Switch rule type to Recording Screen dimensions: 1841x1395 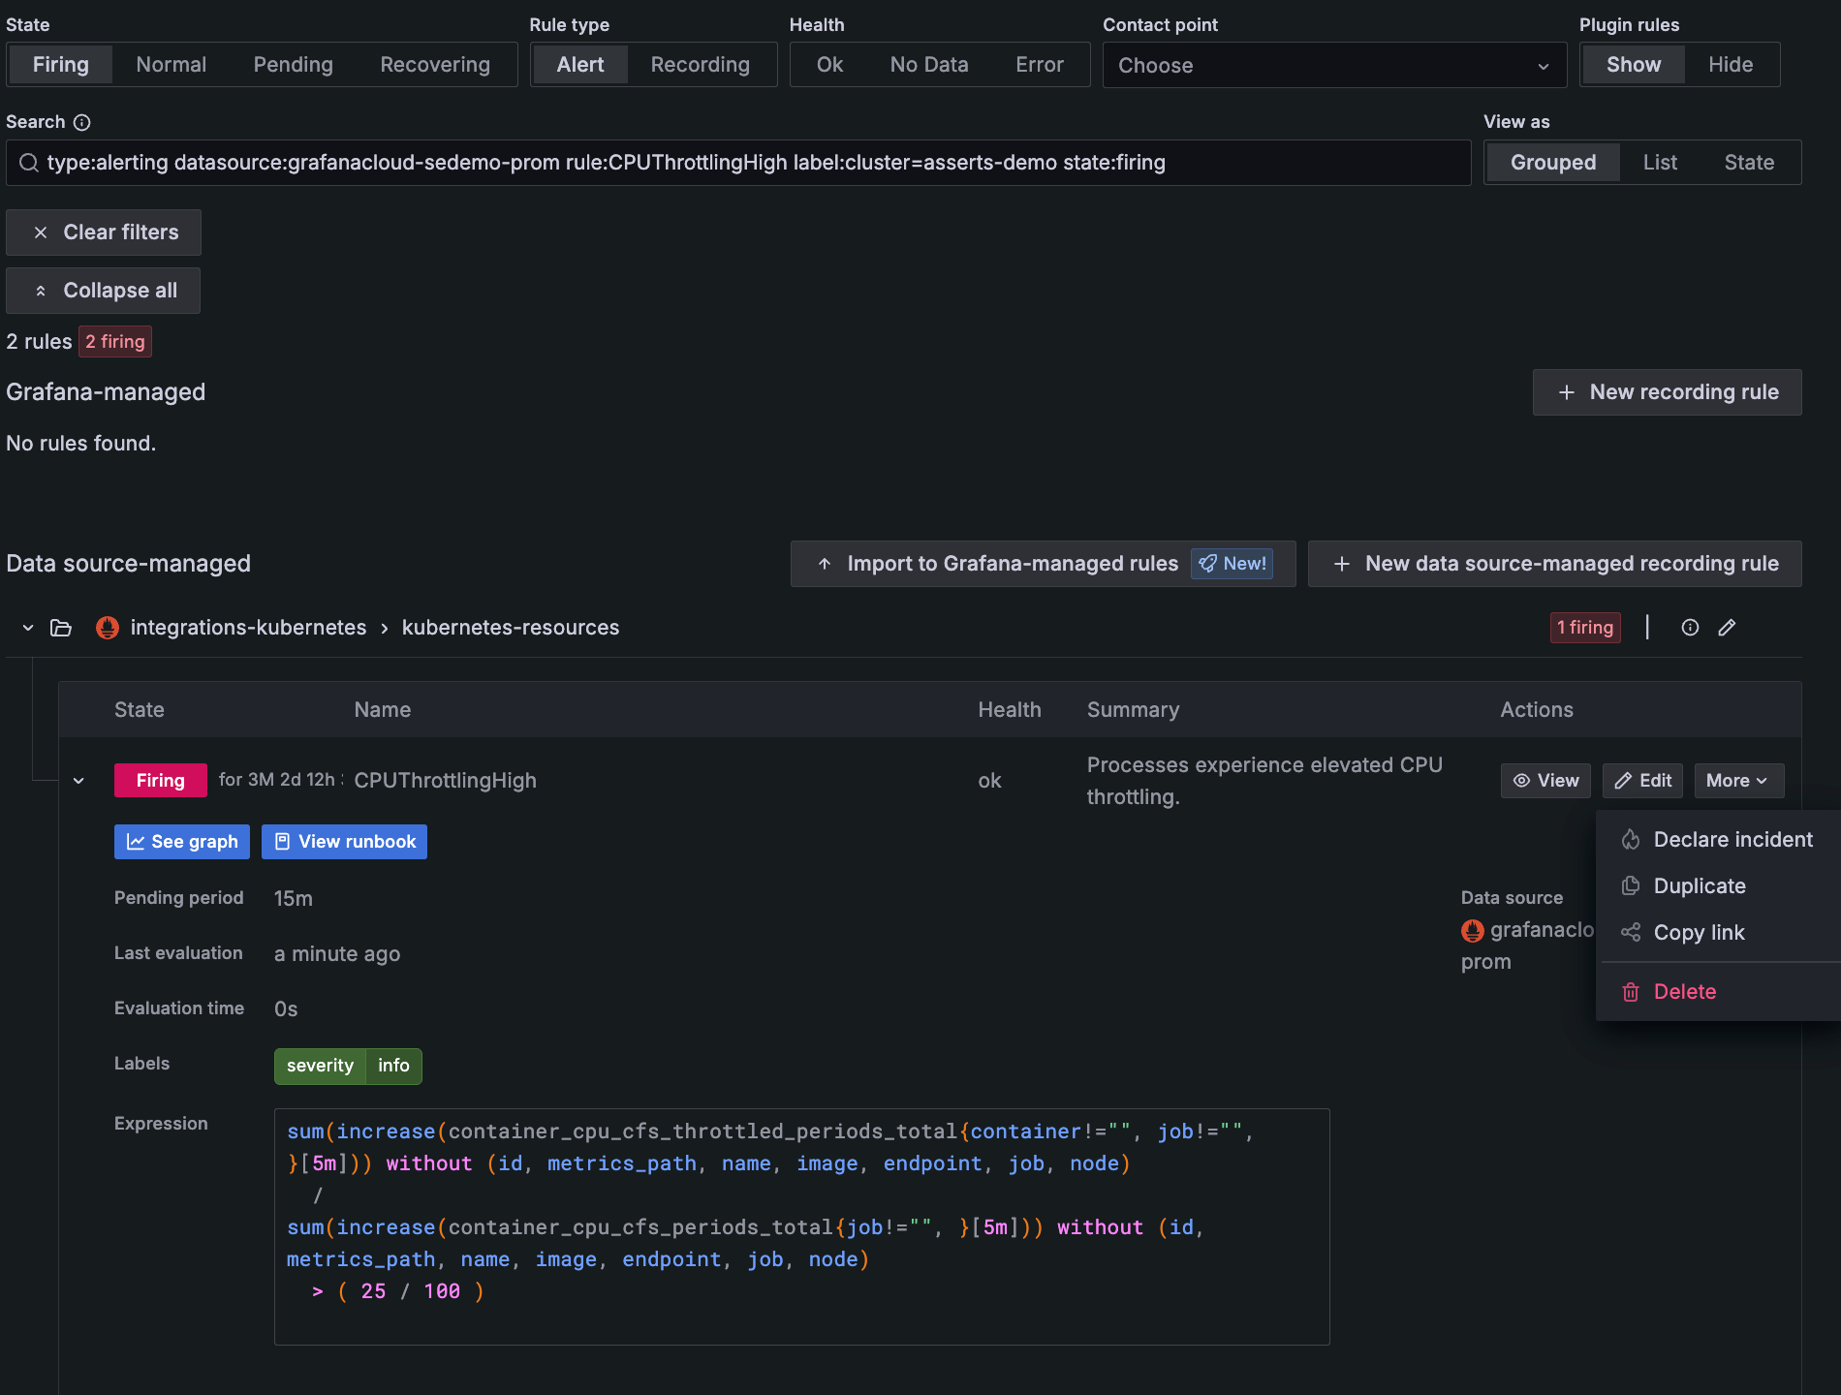point(700,65)
